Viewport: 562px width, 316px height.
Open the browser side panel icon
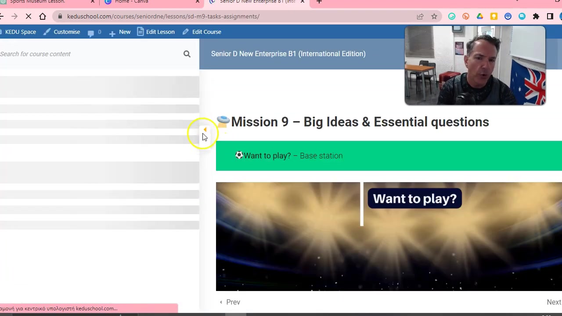point(550,16)
